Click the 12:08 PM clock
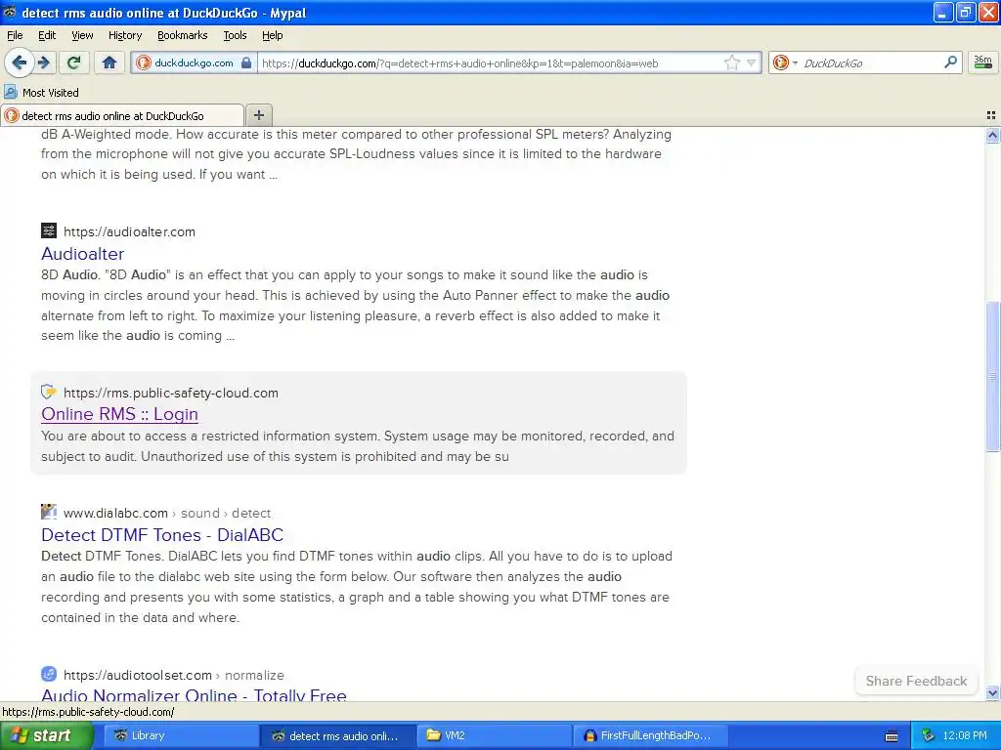 click(965, 735)
